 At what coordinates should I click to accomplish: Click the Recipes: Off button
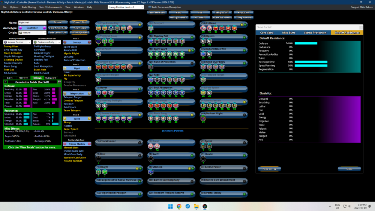[x=222, y=12]
